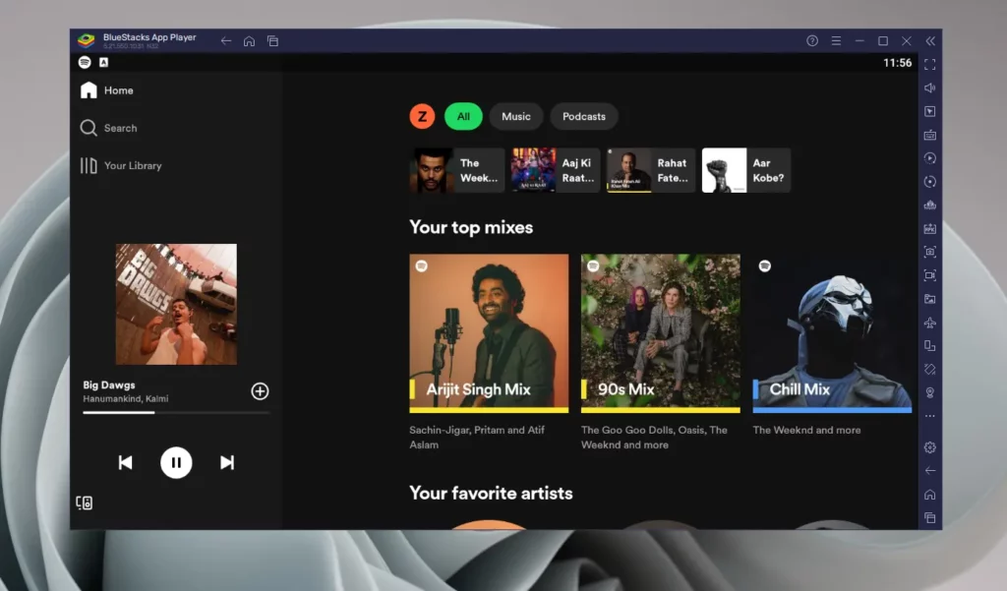Select the Music filter chip
1007x591 pixels.
(x=516, y=116)
